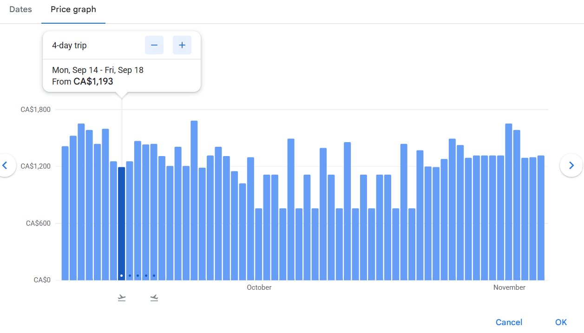584x333 pixels.
Task: Click the "From CA$1,193" price text
Action: point(83,82)
